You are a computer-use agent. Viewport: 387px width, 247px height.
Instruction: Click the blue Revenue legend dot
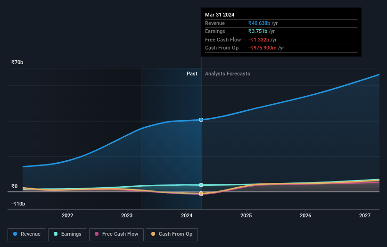point(15,234)
